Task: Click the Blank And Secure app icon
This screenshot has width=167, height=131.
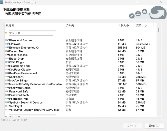Action: click(x=8, y=40)
